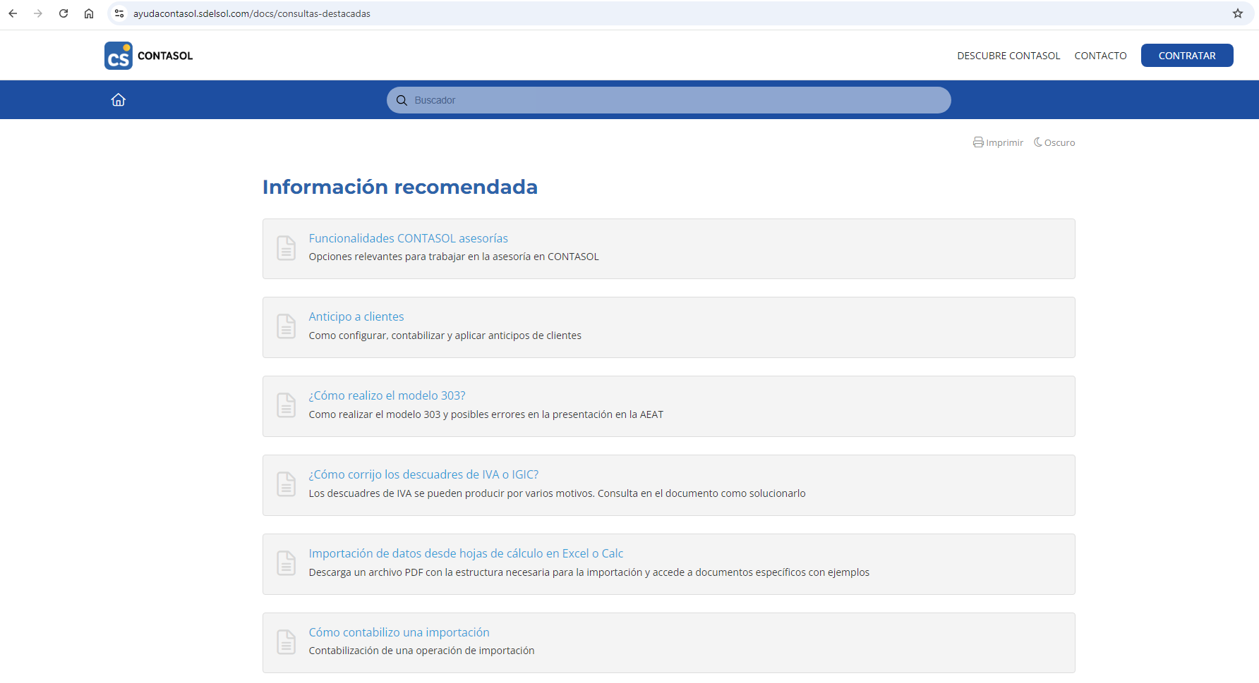Click the printer icon next to Imprimir
1259x683 pixels.
tap(978, 142)
